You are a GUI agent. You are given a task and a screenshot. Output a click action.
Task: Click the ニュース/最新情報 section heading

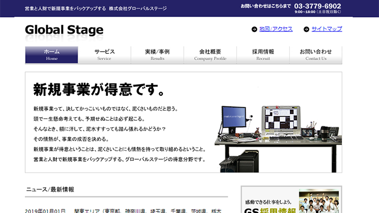click(x=50, y=189)
